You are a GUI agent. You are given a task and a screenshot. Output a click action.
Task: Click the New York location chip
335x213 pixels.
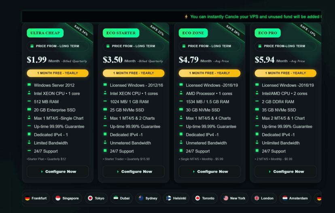tap(234, 198)
